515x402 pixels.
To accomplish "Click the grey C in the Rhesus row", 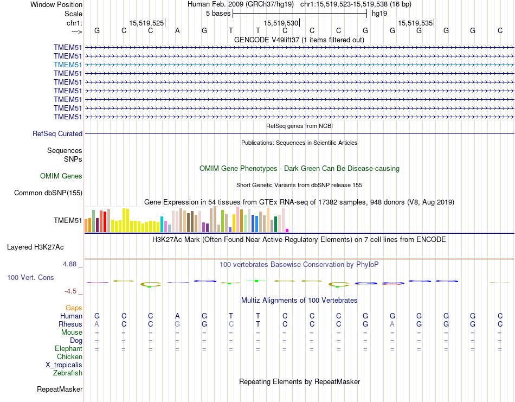I will click(231, 324).
